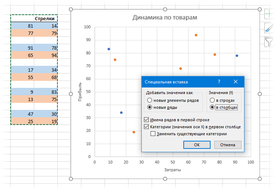This screenshot has width=275, height=190.
Task: Select cell containing 55
Action: 22,77
